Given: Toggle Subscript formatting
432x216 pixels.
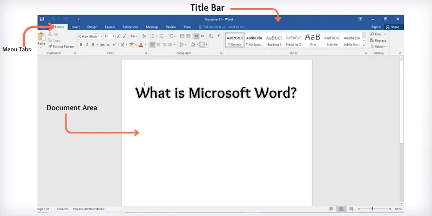Looking at the screenshot, I should (x=109, y=45).
